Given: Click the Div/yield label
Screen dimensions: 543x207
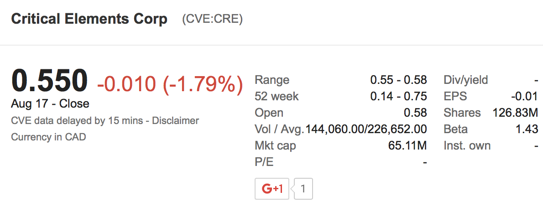Looking at the screenshot, I should (466, 80).
